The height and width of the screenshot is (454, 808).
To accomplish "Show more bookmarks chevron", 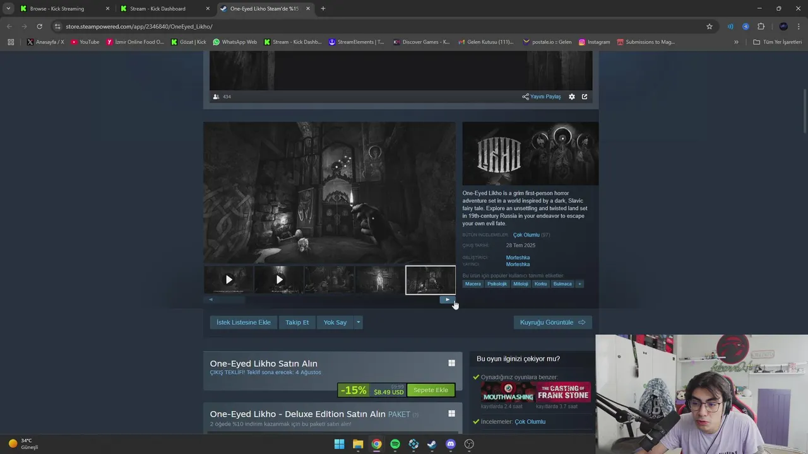I will tap(736, 42).
